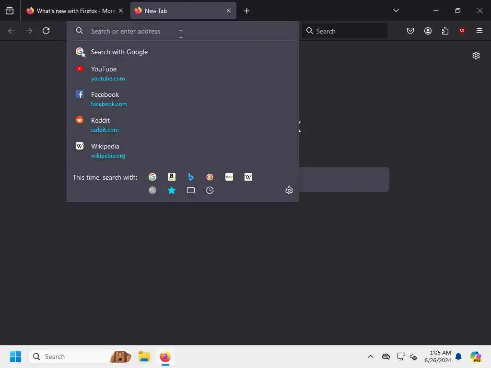Open Firefox account menu

[428, 31]
